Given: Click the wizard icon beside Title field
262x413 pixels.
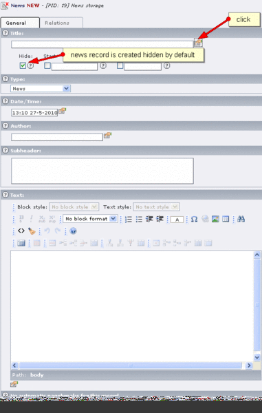Looking at the screenshot, I should pos(198,43).
